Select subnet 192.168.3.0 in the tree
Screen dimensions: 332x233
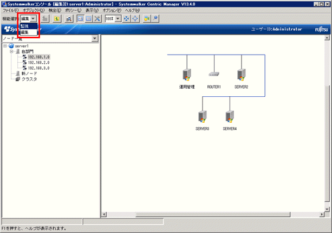pyautogui.click(x=39, y=68)
